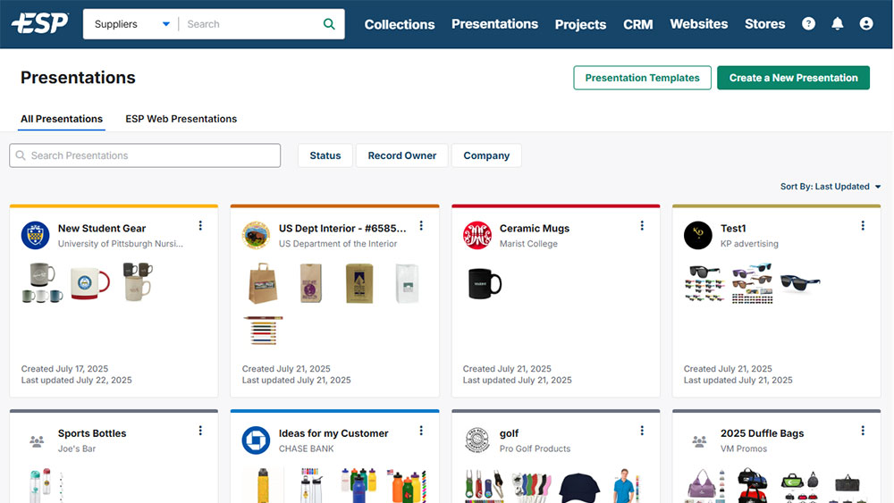The image size is (894, 503).
Task: Open the notifications bell icon
Action: [837, 24]
